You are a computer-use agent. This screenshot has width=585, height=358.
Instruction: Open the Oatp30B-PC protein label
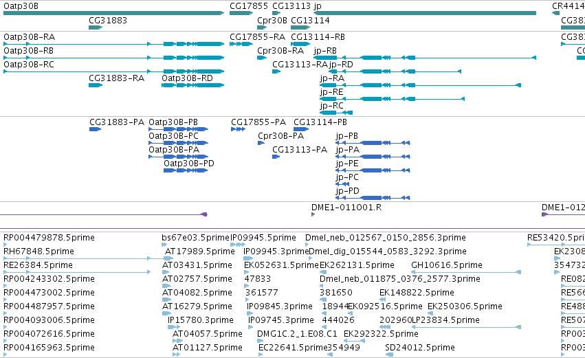[x=173, y=136]
